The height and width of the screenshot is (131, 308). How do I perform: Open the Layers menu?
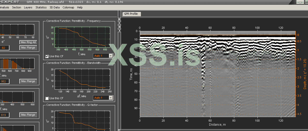click(28, 7)
